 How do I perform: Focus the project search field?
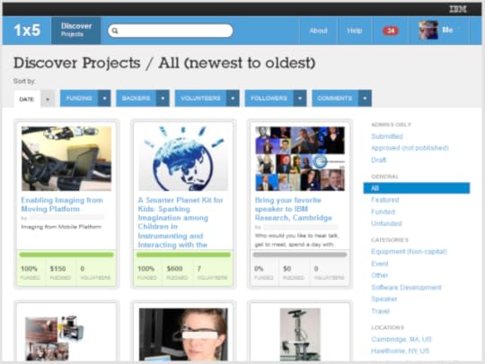pos(171,30)
